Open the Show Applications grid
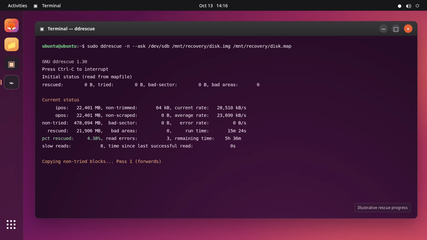Viewport: 427px width, 240px height. [11, 225]
